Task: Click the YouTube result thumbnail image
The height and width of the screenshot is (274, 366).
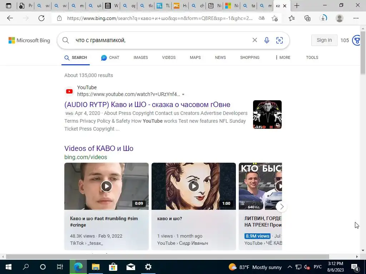Action: pos(267,115)
